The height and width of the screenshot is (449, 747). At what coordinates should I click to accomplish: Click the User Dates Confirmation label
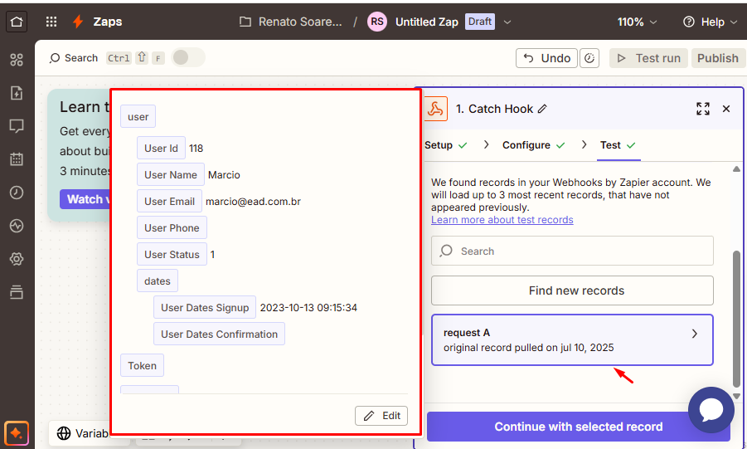click(219, 334)
